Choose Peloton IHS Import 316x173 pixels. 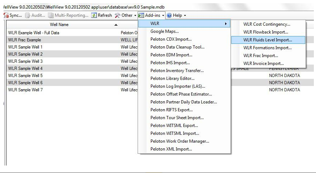click(x=184, y=63)
